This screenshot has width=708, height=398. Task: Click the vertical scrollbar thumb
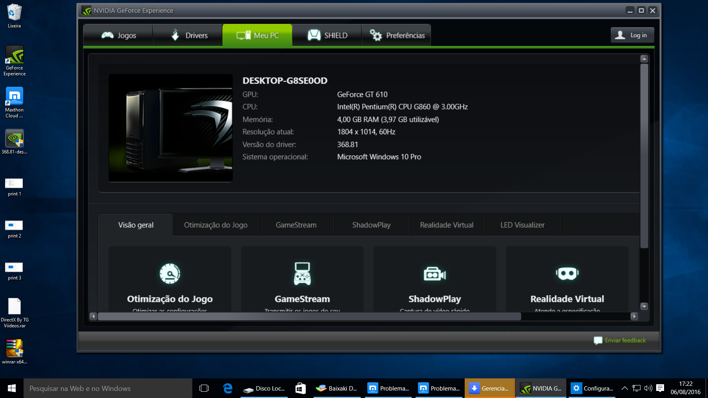(644, 156)
